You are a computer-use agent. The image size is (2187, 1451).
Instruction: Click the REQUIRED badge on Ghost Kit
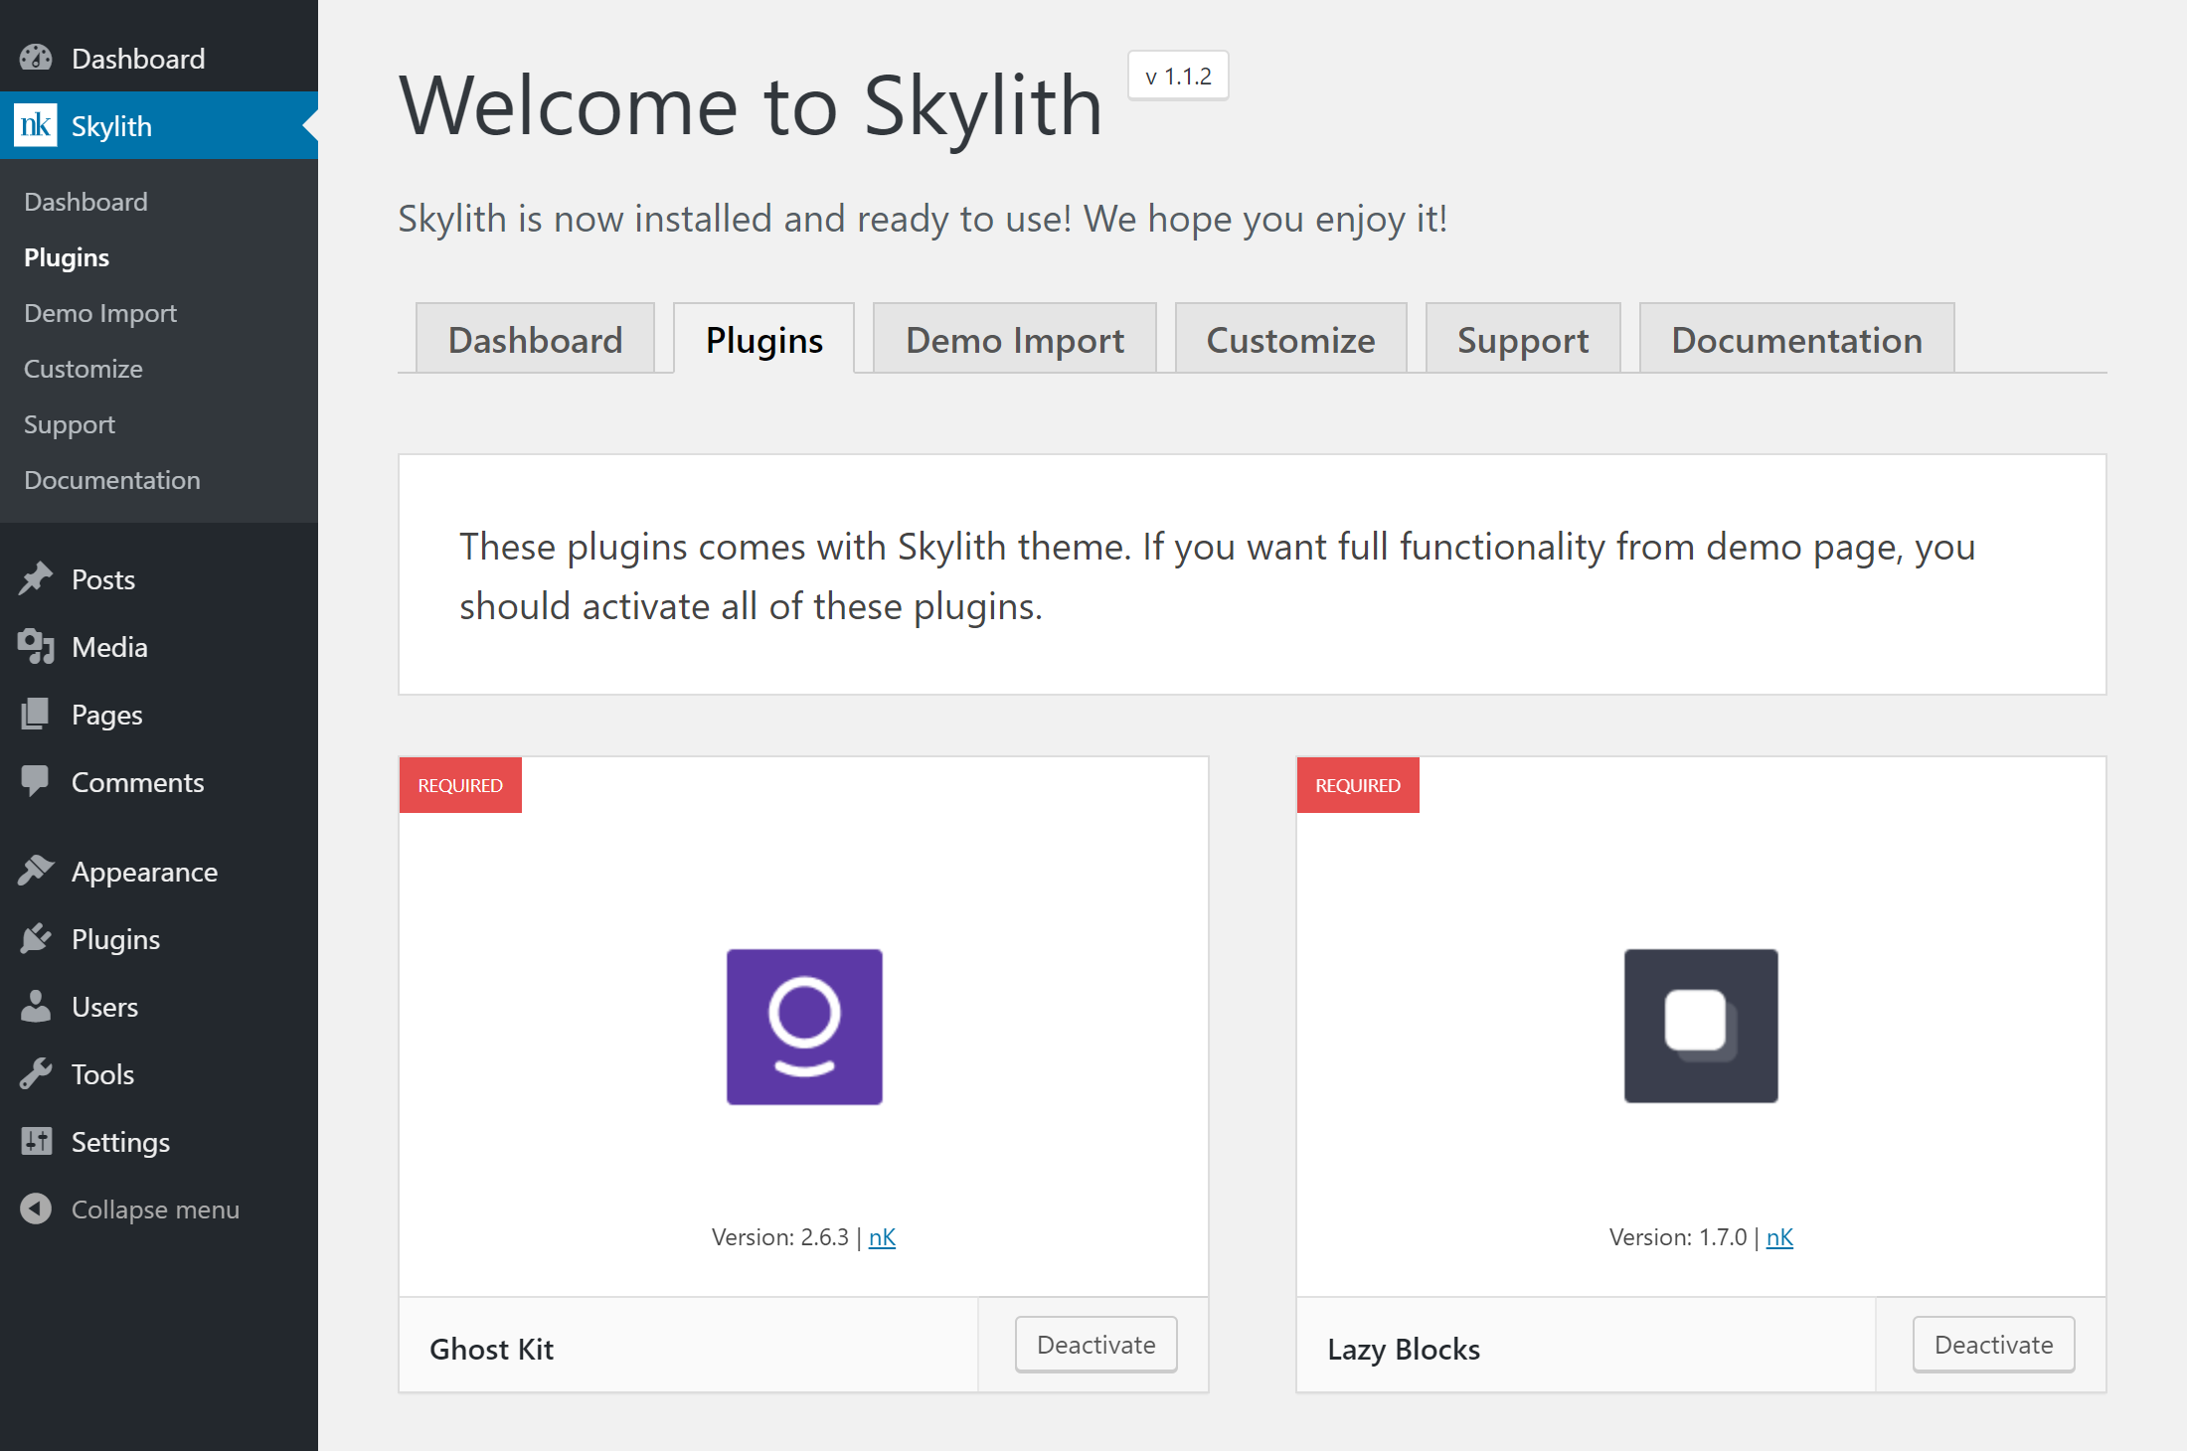pos(460,785)
